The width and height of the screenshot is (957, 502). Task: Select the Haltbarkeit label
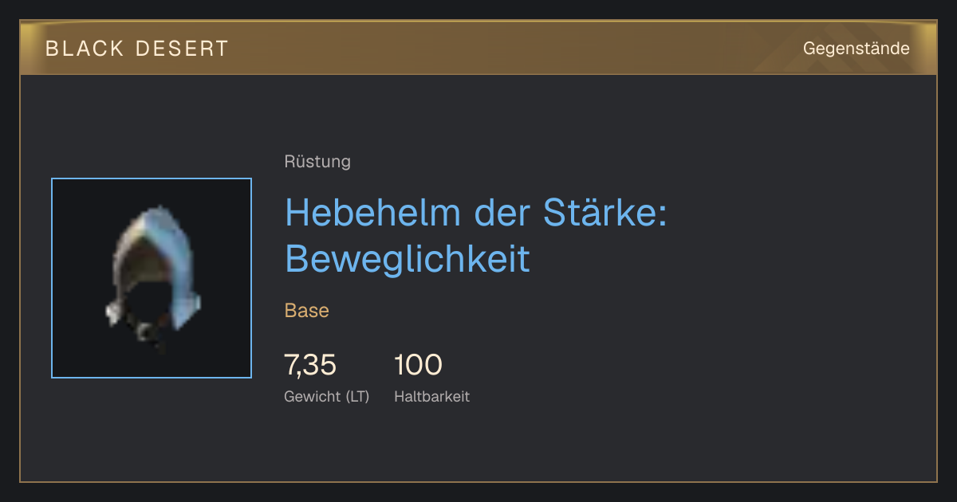pos(432,397)
